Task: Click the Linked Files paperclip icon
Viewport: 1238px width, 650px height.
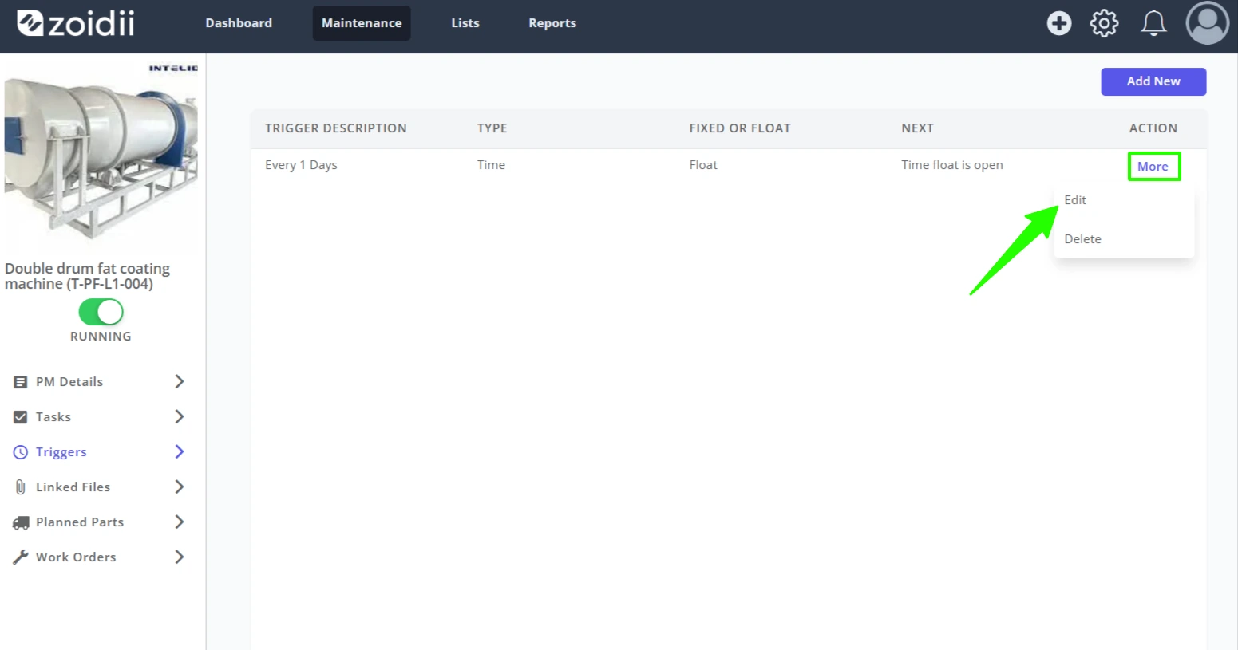Action: pyautogui.click(x=21, y=487)
